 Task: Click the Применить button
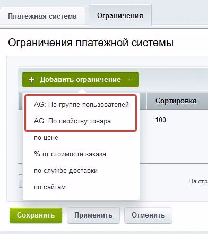coord(93,215)
